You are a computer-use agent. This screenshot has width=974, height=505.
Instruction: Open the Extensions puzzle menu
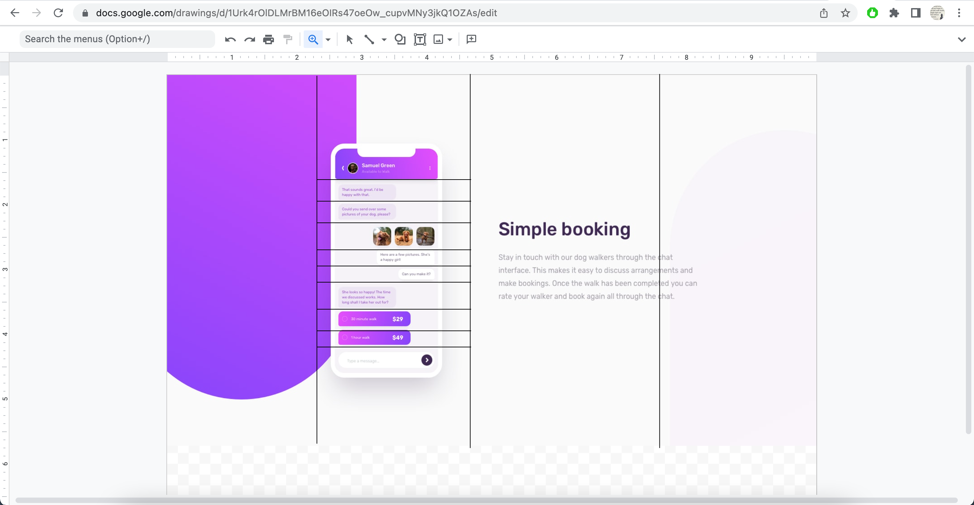point(894,13)
